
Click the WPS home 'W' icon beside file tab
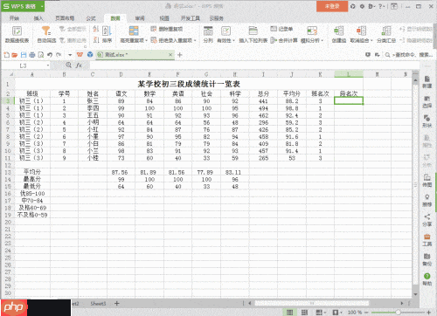[80, 55]
